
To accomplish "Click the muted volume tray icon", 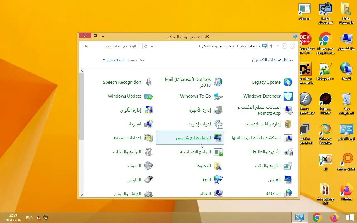I will point(39,218).
